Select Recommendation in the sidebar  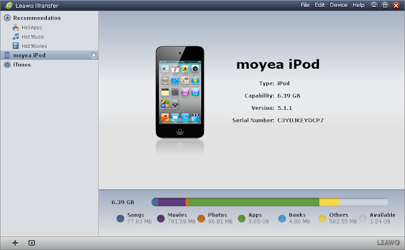[37, 18]
